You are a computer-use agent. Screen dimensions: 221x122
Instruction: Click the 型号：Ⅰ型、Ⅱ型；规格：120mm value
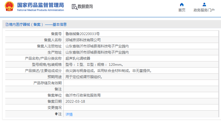[95, 65]
